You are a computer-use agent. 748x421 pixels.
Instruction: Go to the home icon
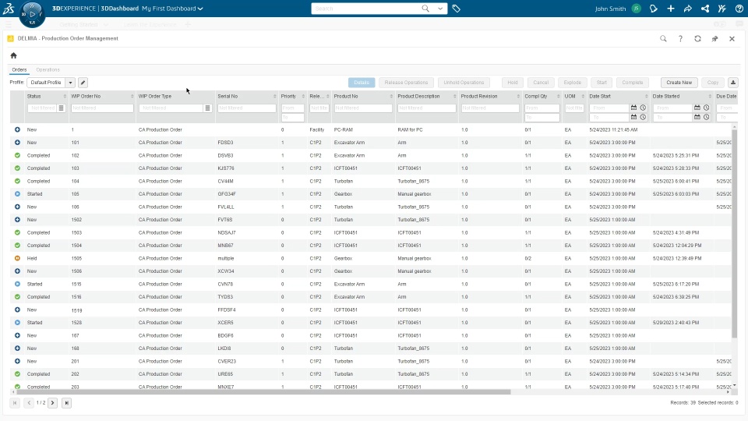(13, 55)
